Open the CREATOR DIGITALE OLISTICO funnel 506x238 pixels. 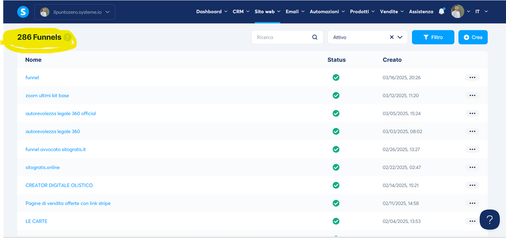[59, 185]
